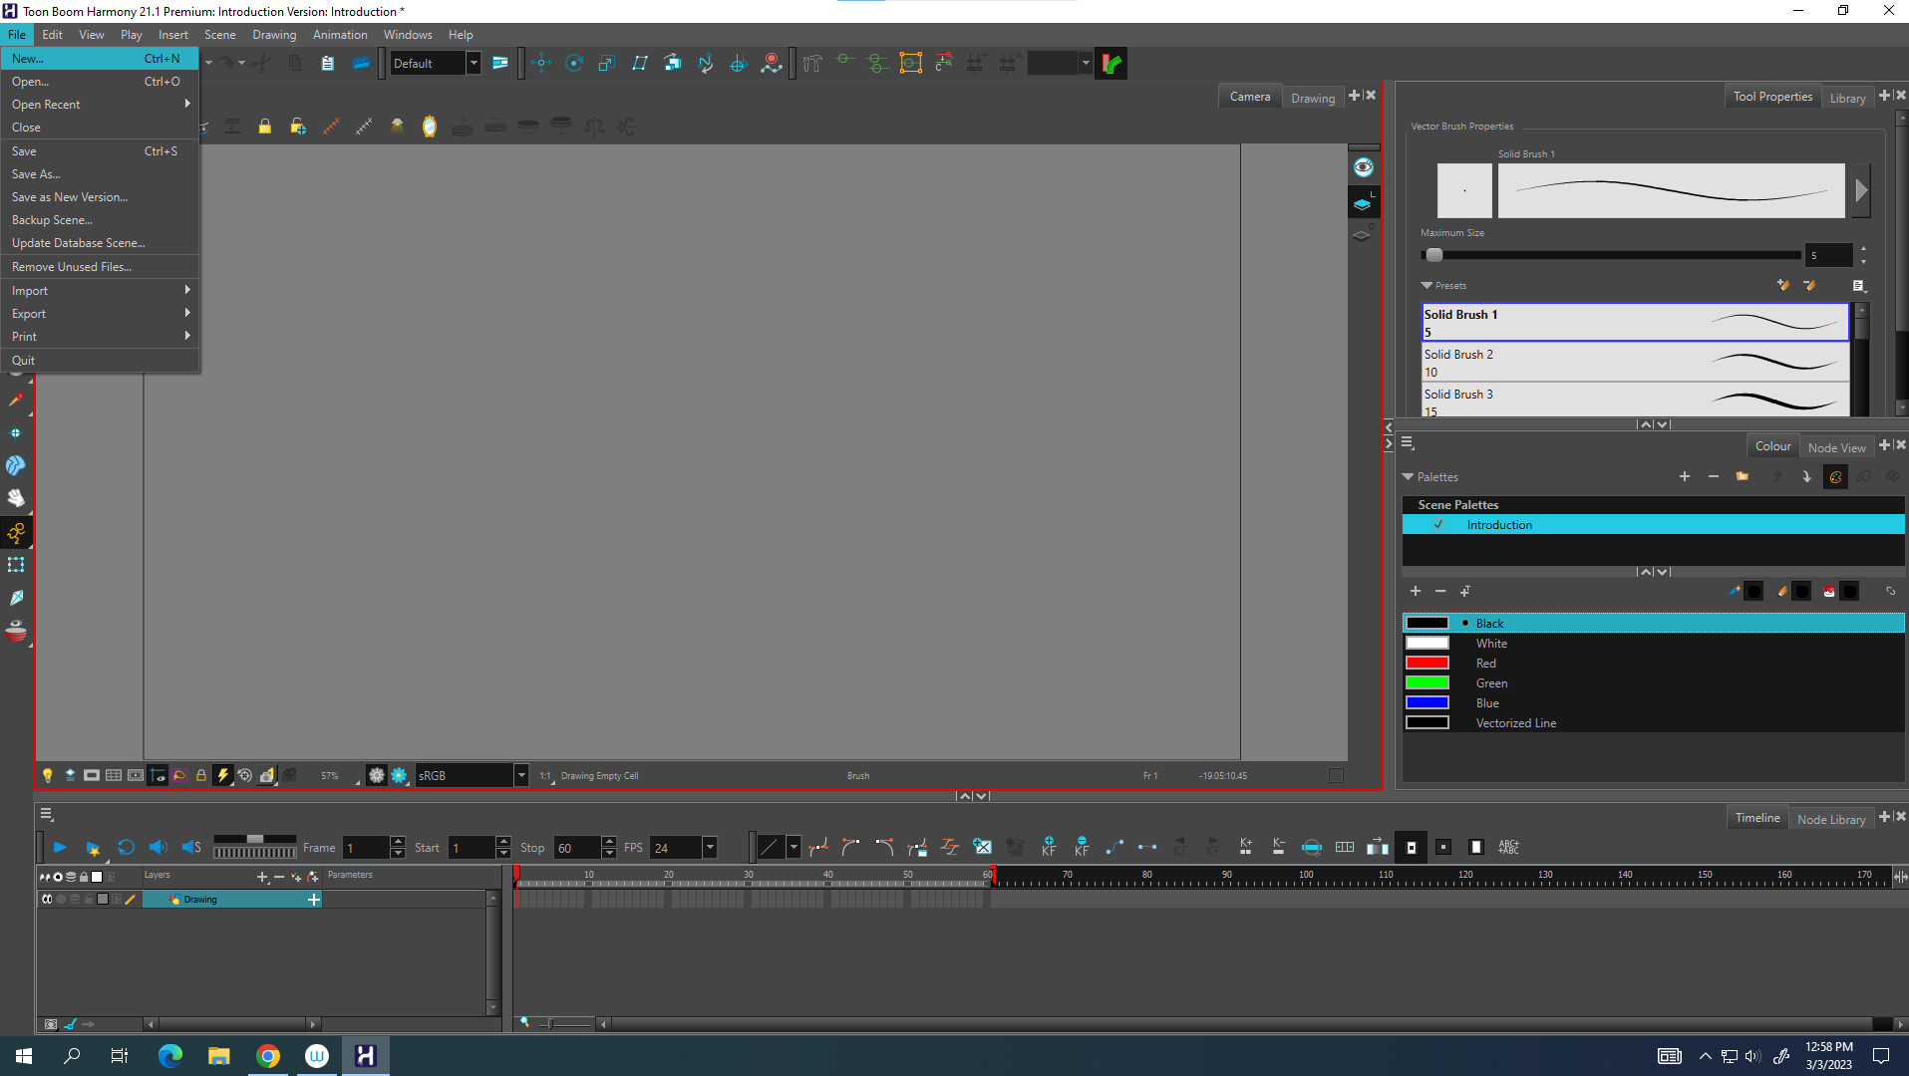Viewport: 1909px width, 1076px height.
Task: Click the yellow mirror icon
Action: [x=430, y=127]
